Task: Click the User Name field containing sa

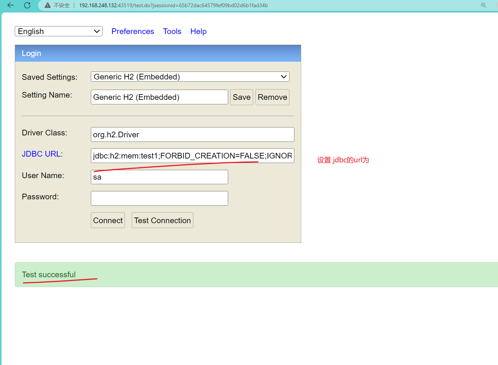Action: point(159,177)
